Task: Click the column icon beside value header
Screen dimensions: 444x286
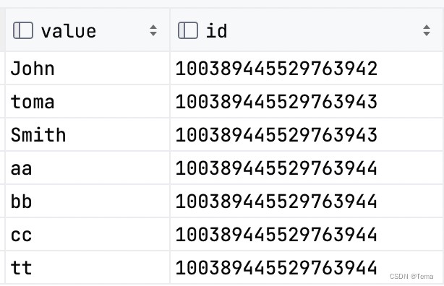Action: coord(23,30)
